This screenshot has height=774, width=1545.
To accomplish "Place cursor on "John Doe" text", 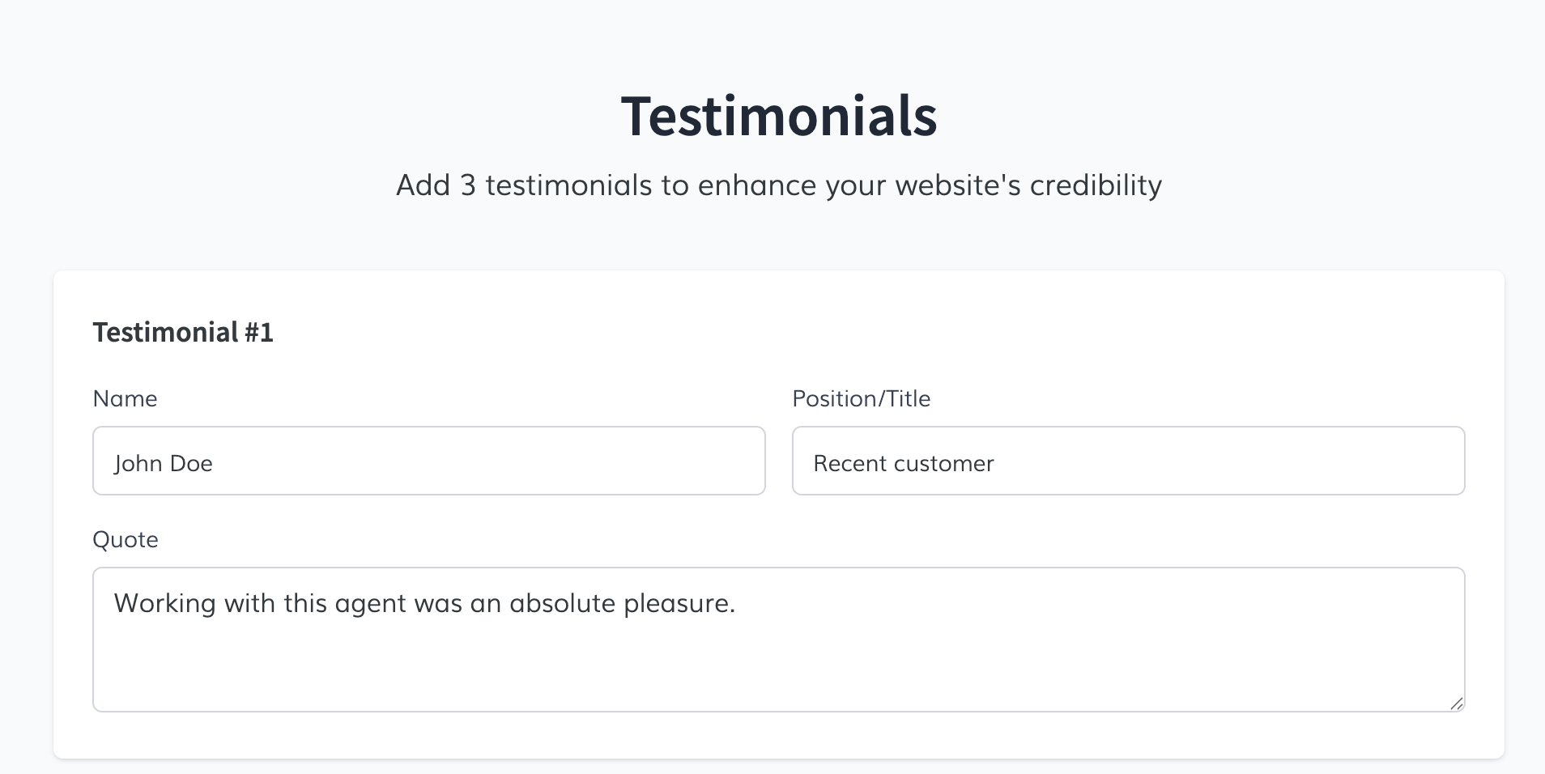I will [x=163, y=463].
